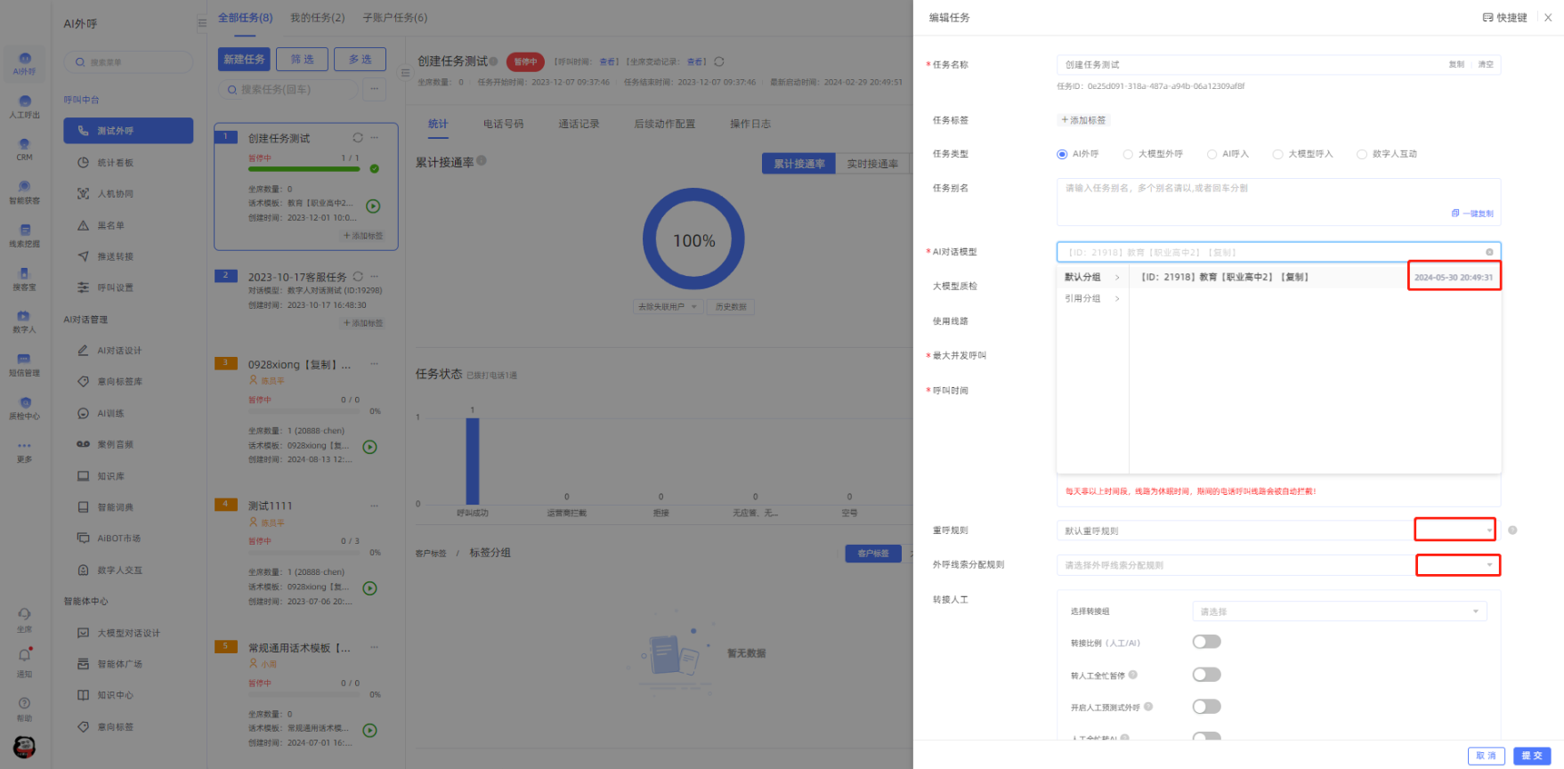Clear the AI对话模型 field with the x icon
Screen dimensions: 1564x769
click(1489, 252)
